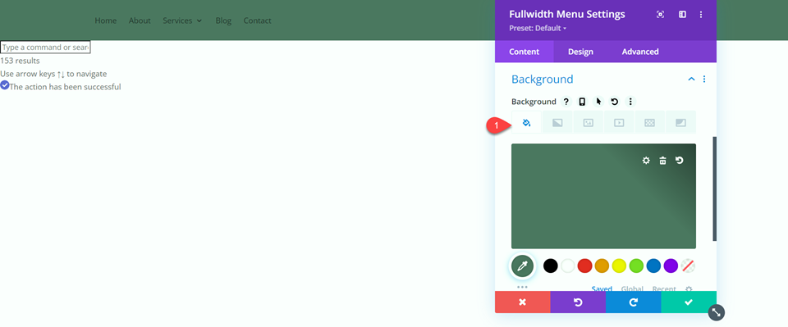Save changes with the green checkmark button
Screen dimensions: 788x327
coord(689,302)
